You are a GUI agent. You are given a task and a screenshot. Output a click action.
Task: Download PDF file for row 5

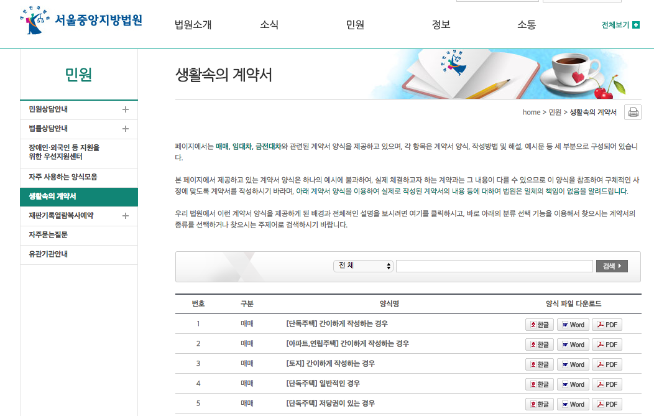[x=606, y=404]
